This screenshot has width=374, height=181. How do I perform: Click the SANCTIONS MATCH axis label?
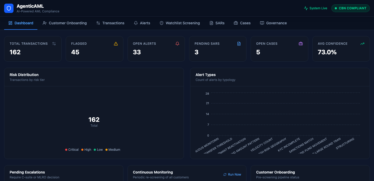tap(302, 146)
